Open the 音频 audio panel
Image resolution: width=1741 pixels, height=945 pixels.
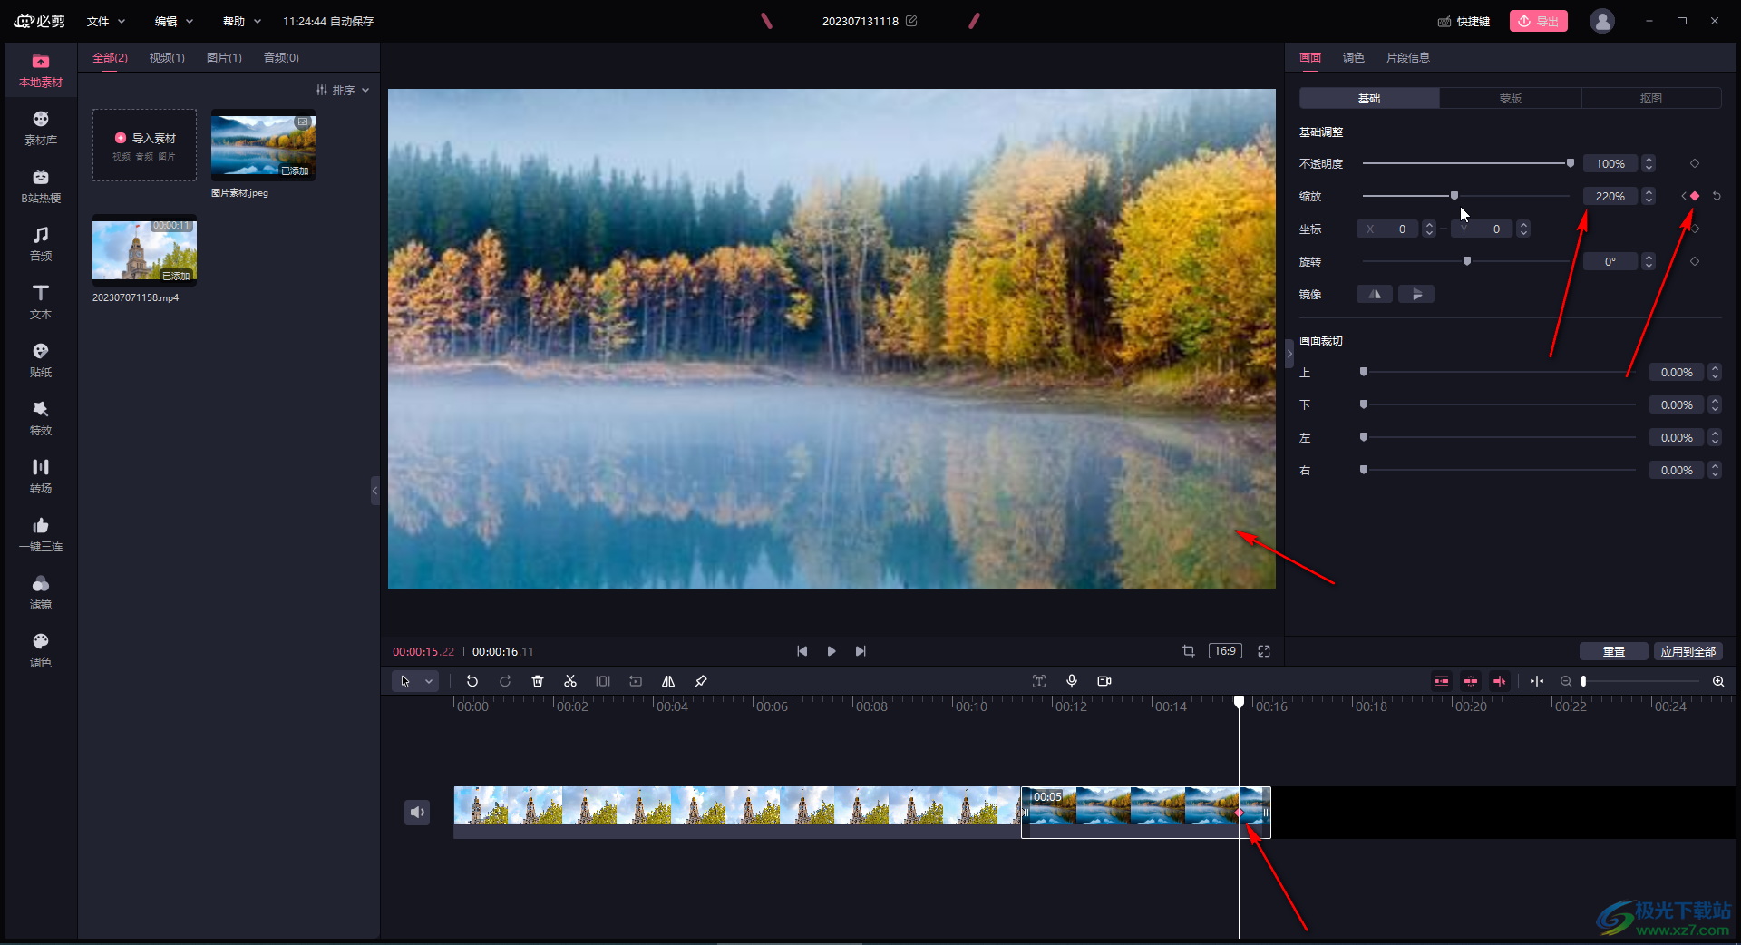pyautogui.click(x=41, y=244)
